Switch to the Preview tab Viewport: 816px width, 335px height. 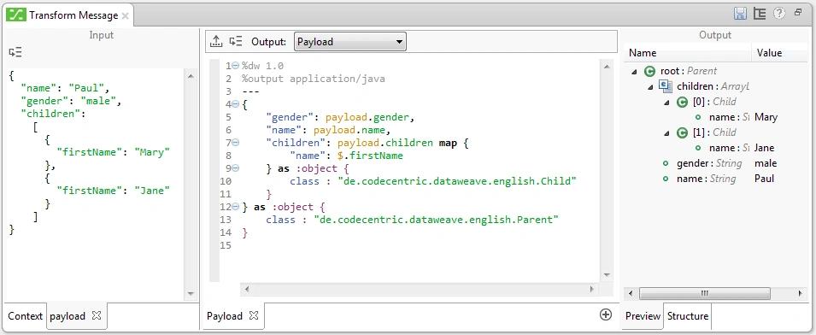coord(643,315)
